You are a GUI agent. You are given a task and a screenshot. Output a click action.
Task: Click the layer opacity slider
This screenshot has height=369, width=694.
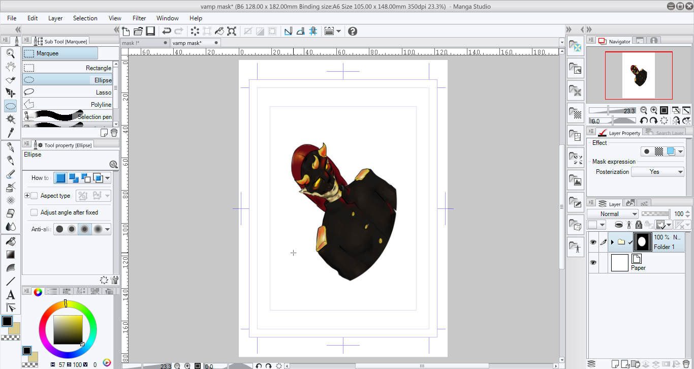point(656,214)
